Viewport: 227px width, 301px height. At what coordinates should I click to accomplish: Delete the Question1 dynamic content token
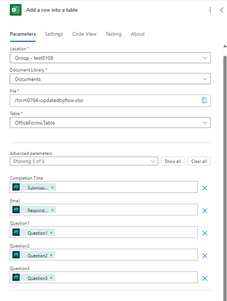[x=51, y=233]
